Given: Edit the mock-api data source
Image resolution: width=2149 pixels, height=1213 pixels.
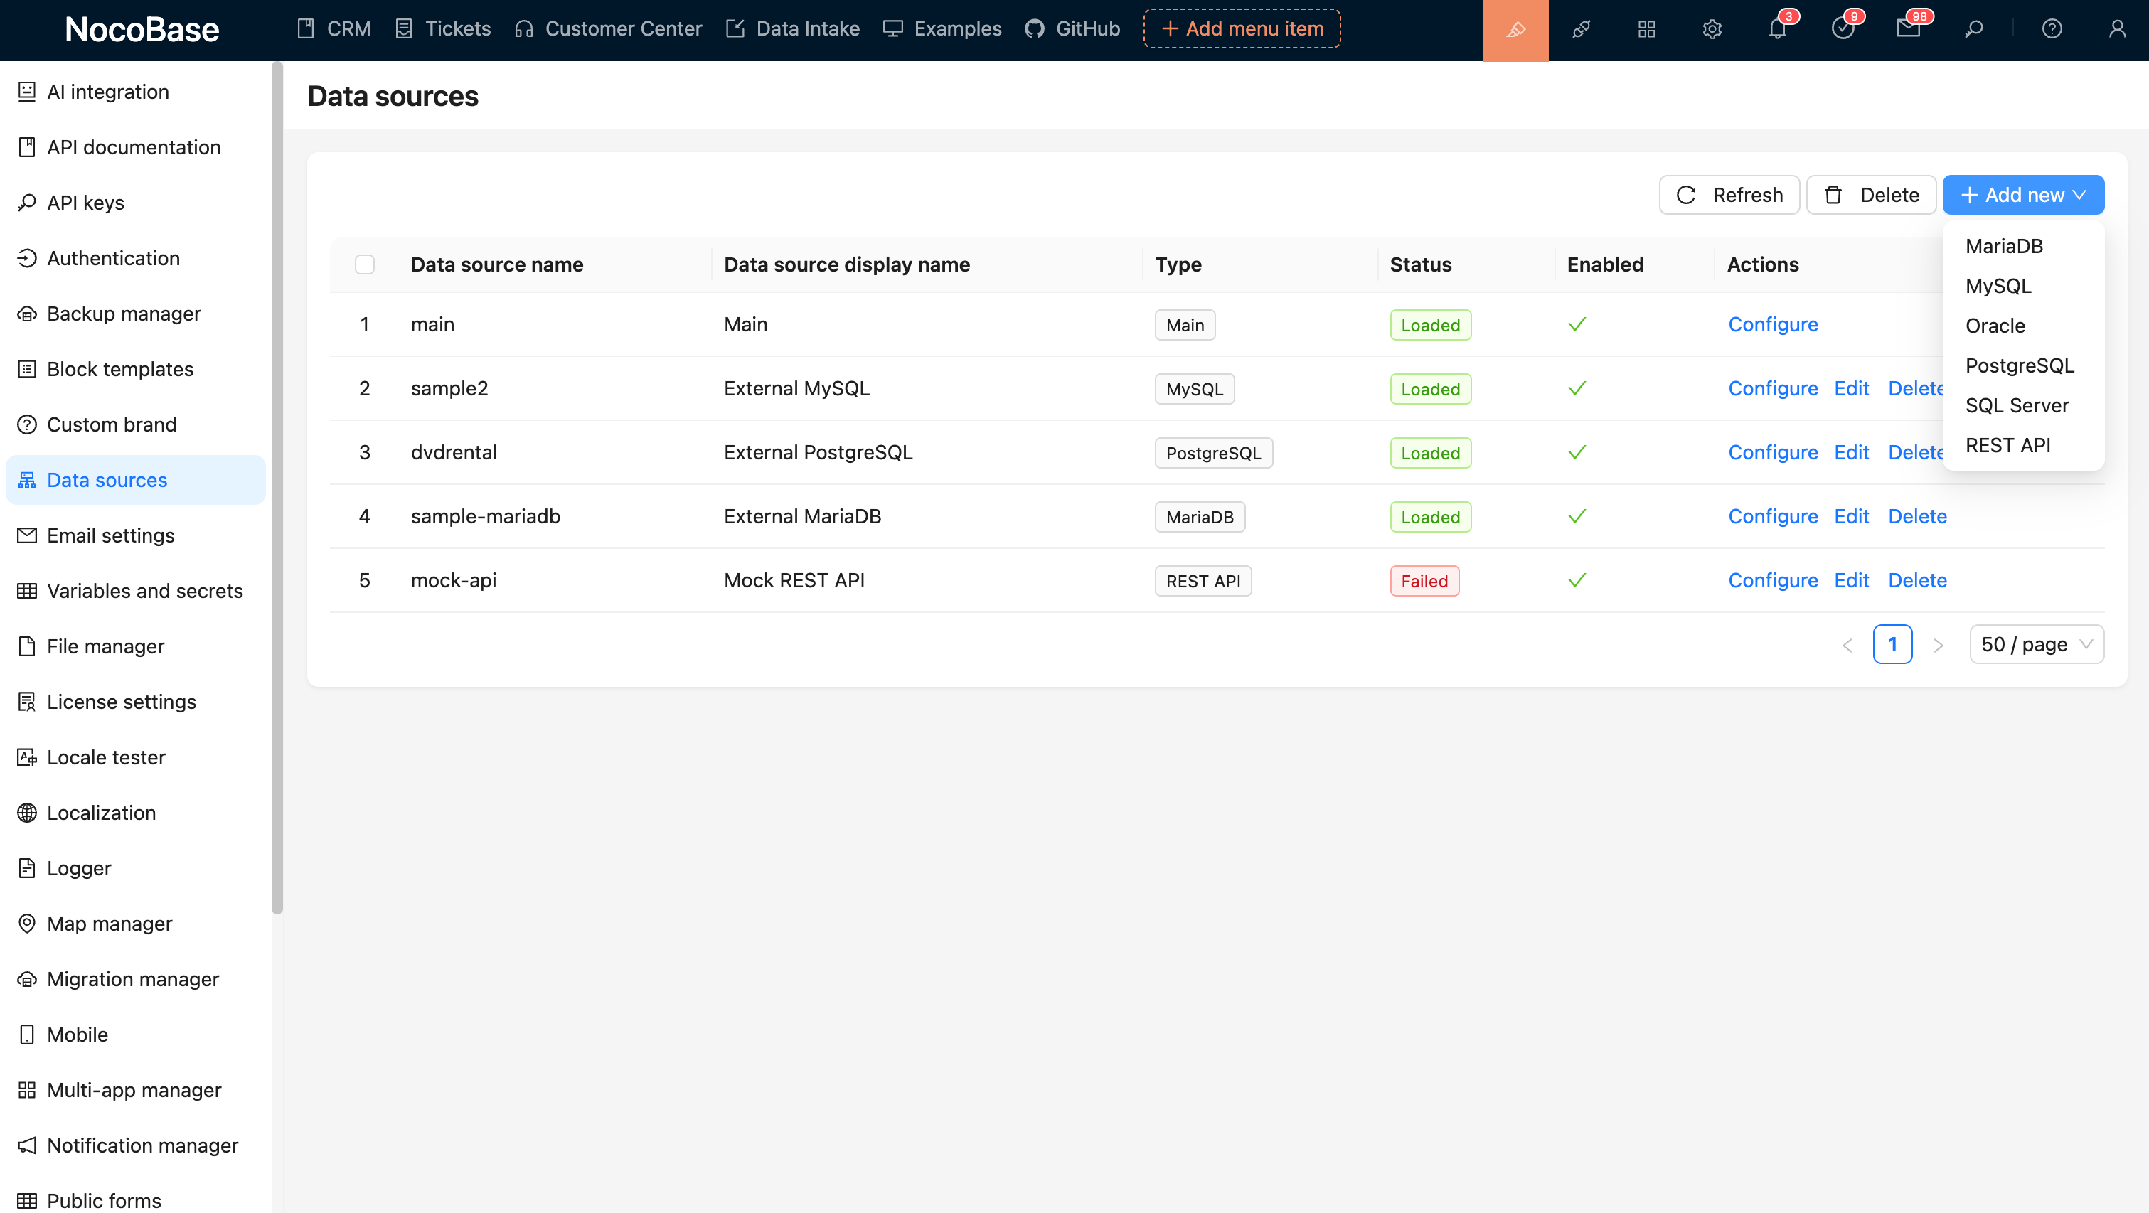Looking at the screenshot, I should (1851, 581).
